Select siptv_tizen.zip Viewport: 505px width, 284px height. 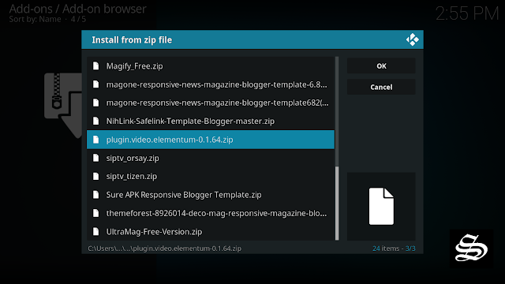point(211,176)
